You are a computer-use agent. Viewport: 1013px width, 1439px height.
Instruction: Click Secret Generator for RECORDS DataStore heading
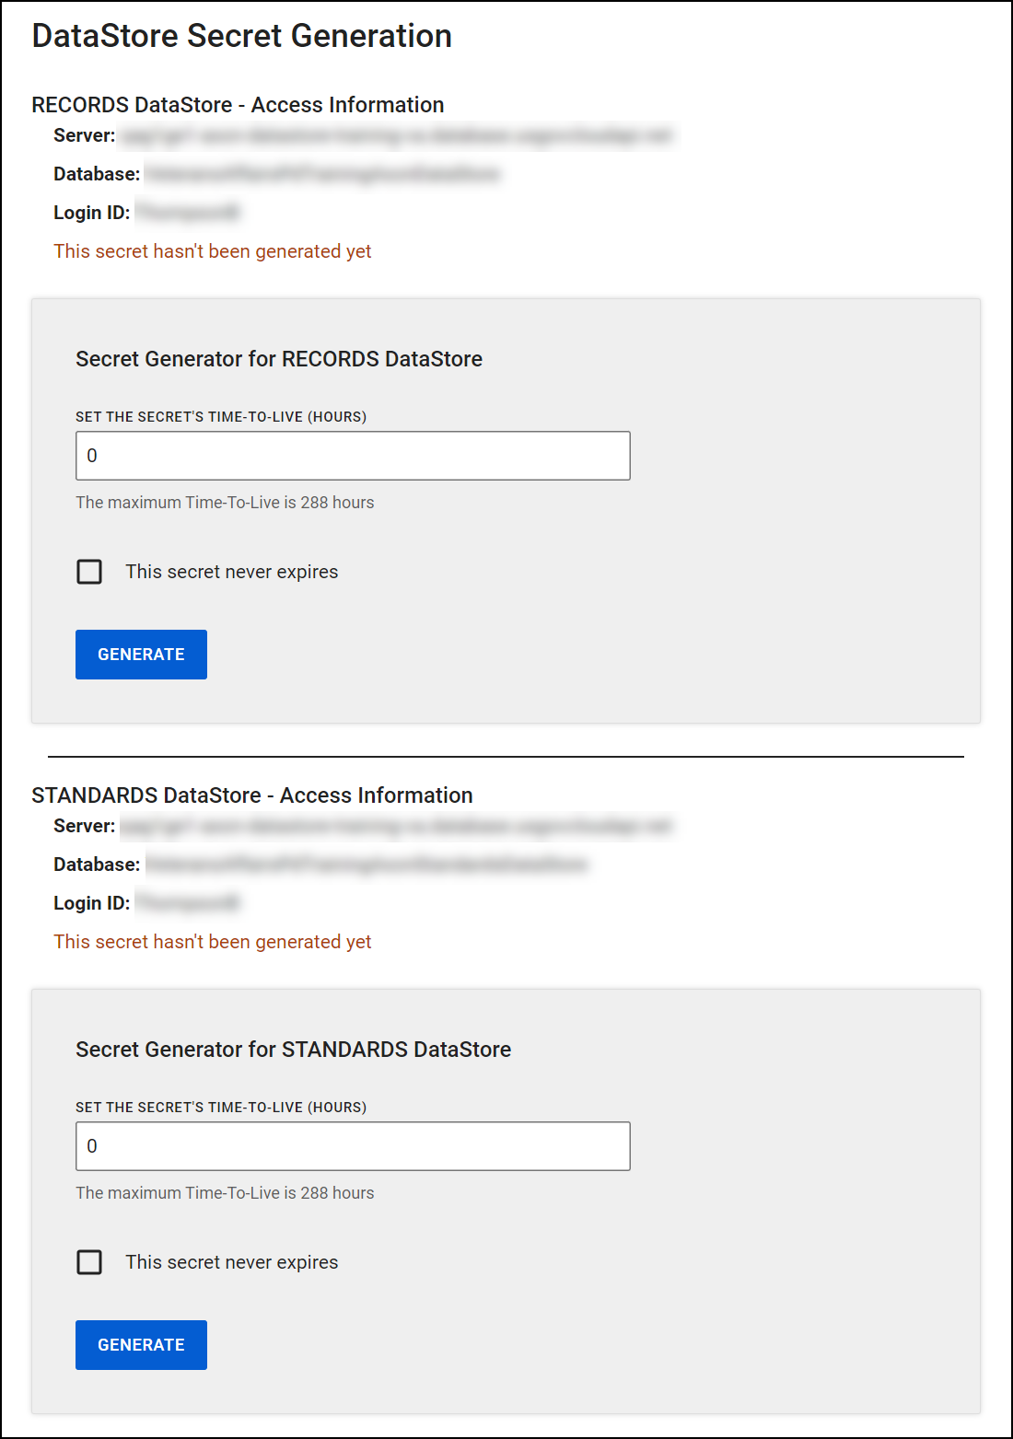click(279, 359)
